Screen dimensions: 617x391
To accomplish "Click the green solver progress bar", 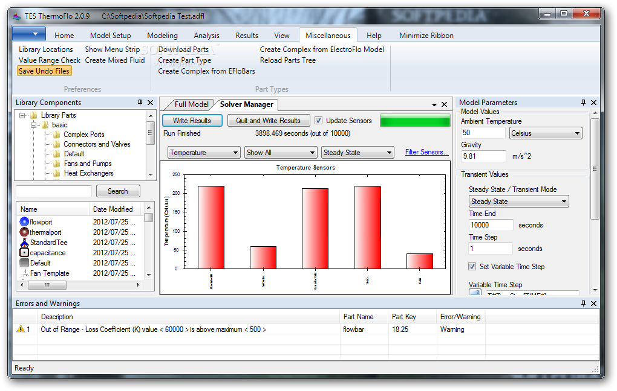I will tap(415, 121).
